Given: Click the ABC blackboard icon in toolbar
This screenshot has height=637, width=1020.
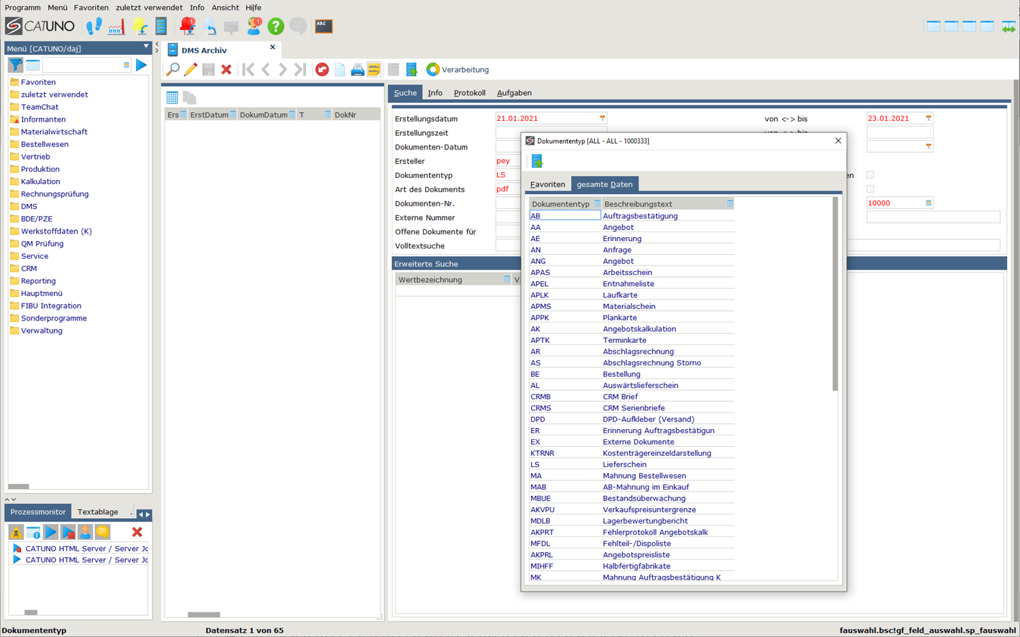Looking at the screenshot, I should pos(324,26).
